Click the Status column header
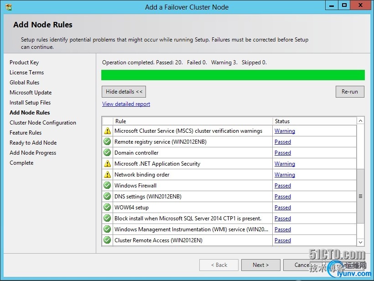374x281 pixels. 315,121
